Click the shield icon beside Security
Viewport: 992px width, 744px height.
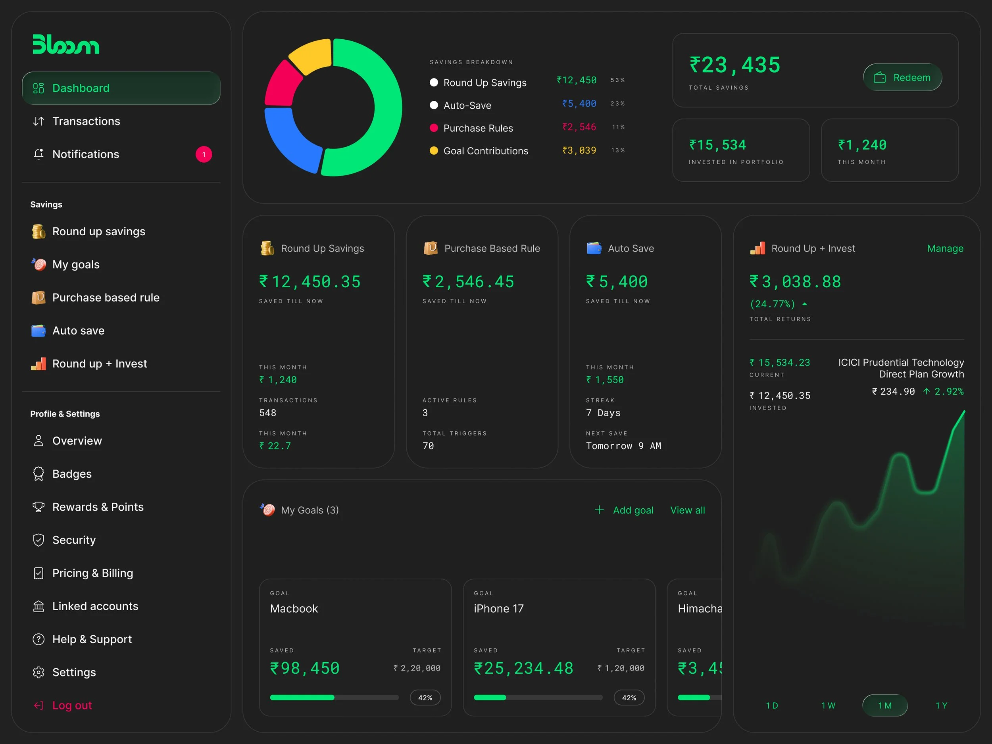[38, 540]
